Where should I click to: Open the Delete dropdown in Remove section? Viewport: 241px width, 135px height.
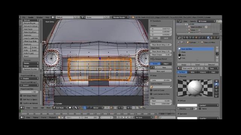pos(31,63)
